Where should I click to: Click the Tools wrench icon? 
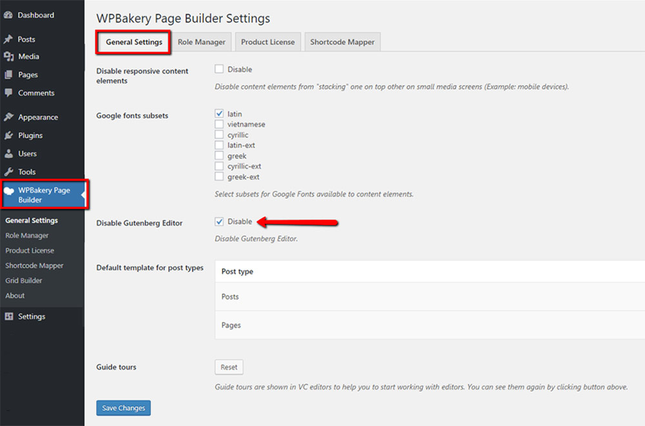pyautogui.click(x=8, y=172)
